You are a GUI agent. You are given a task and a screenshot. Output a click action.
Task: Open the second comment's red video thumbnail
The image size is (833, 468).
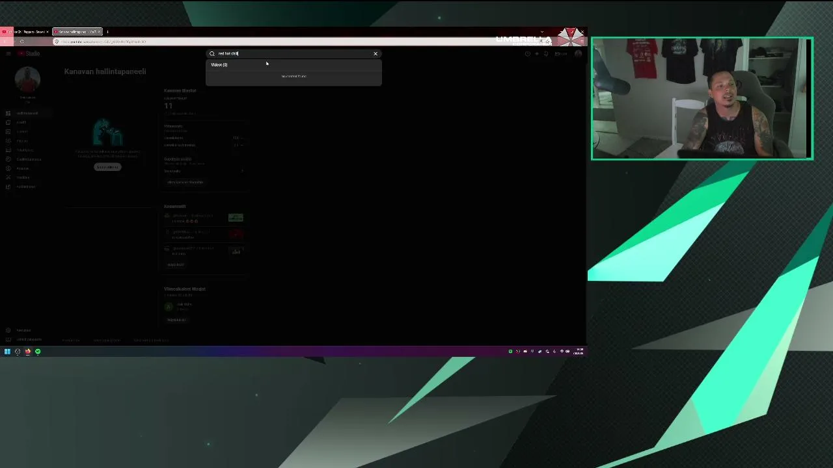[x=236, y=234]
